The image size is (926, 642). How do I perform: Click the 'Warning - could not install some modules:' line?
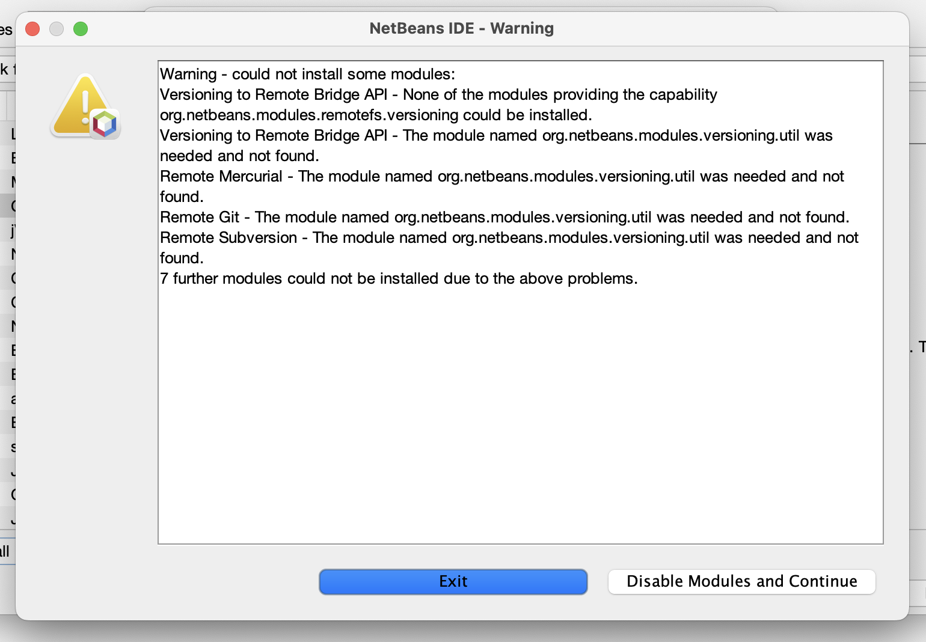pyautogui.click(x=307, y=74)
